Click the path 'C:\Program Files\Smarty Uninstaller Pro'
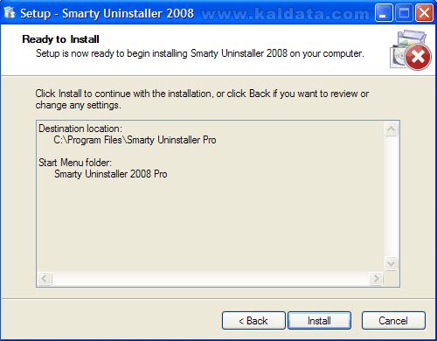The width and height of the screenshot is (437, 341). click(x=135, y=140)
